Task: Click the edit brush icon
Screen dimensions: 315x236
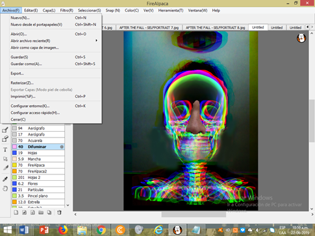Action: tap(25, 213)
